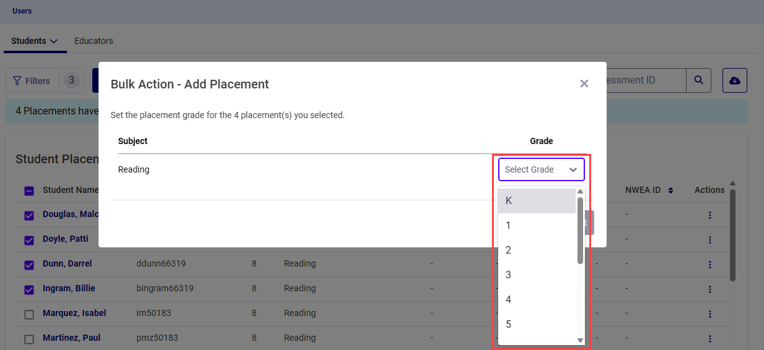Click the filter count badge 3
This screenshot has height=350, width=764.
click(x=72, y=80)
